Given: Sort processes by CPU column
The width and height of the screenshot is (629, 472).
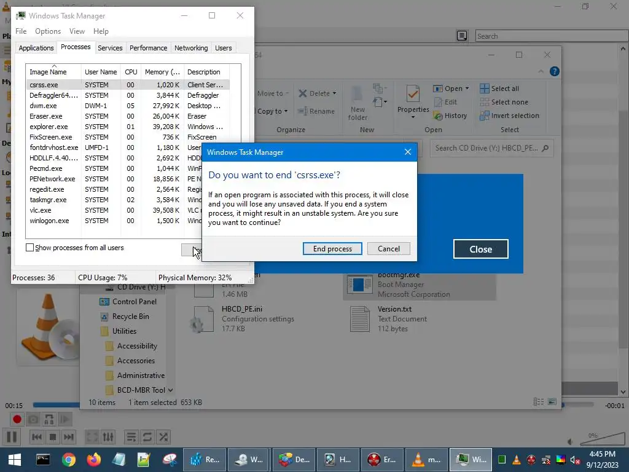Looking at the screenshot, I should (131, 72).
